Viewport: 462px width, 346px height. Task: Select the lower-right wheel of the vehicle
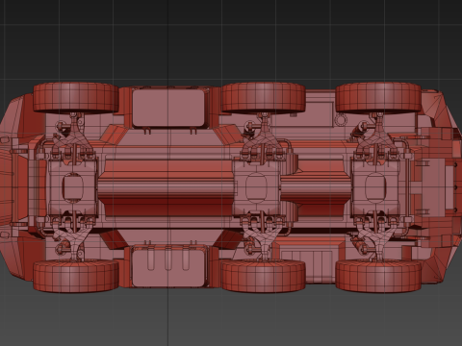coord(378,276)
